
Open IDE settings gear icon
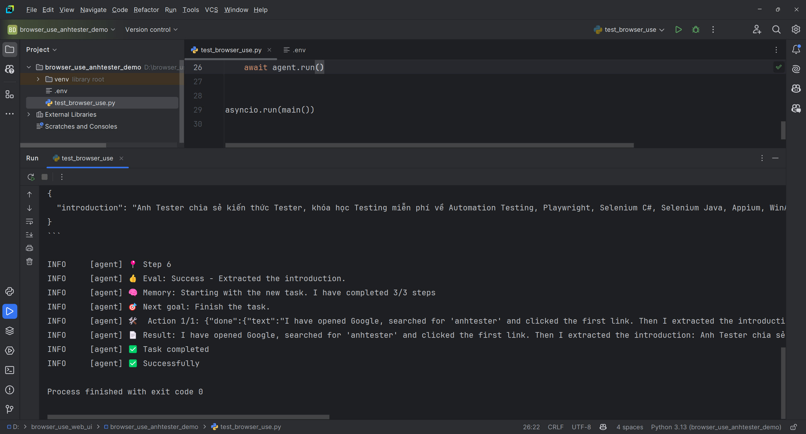[796, 30]
